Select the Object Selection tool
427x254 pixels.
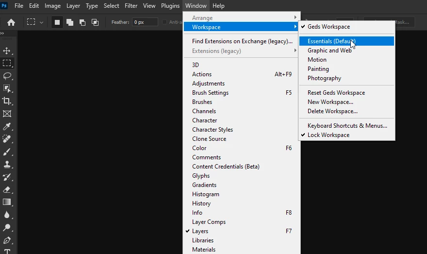pos(7,88)
